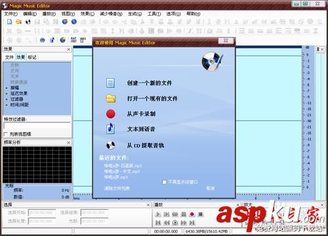Click the play button in 播放 panel
328x236 pixels.
[x=158, y=214]
